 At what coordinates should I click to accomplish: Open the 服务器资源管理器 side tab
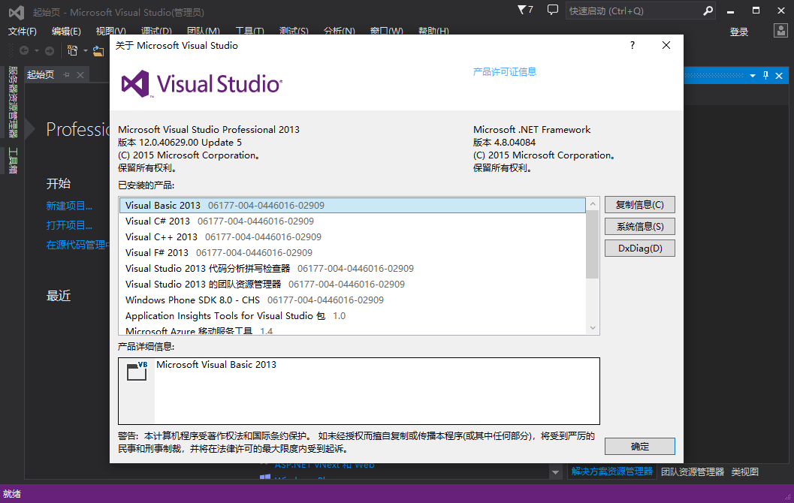[13, 101]
